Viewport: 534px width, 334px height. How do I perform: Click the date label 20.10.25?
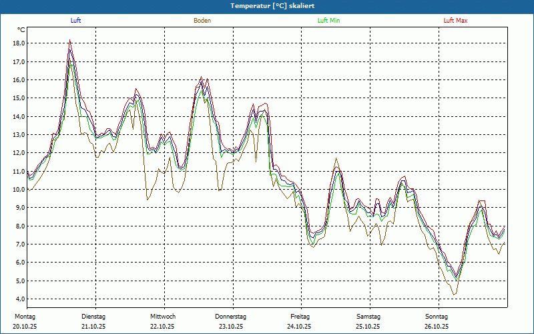(x=25, y=327)
